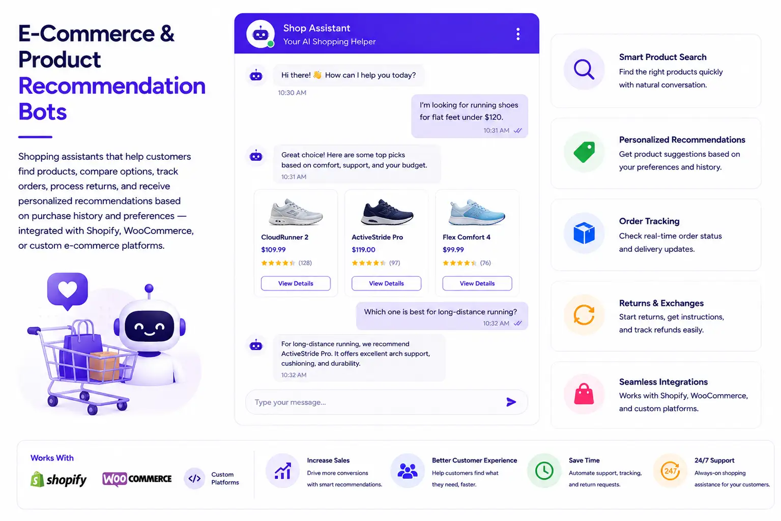Screen dimensions: 781x521
Task: Click the 'Recommendation Bots' purple heading
Action: click(x=112, y=99)
